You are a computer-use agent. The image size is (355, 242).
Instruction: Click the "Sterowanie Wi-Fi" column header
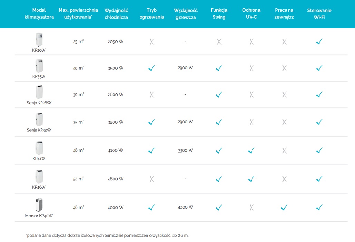pos(319,14)
